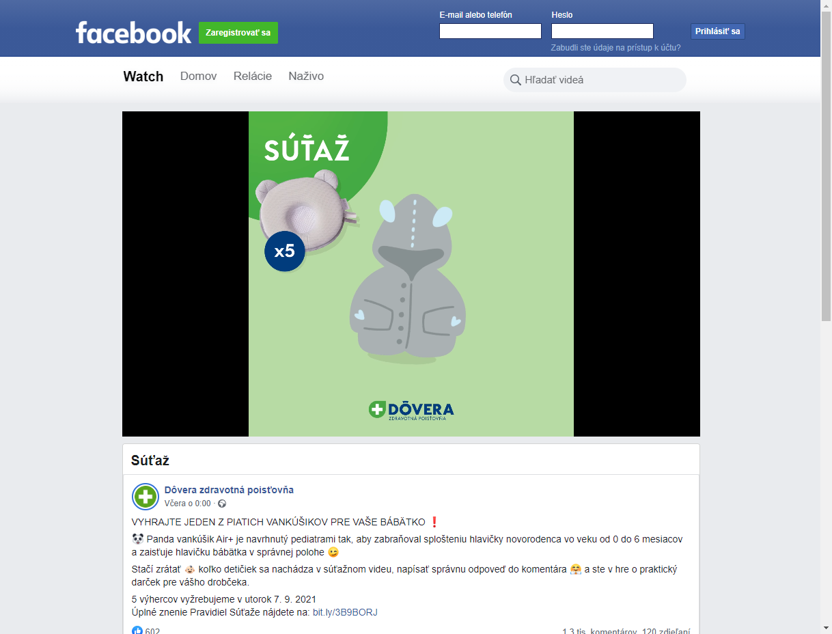Click the scrollbar up arrow
The image size is (832, 634).
[826, 5]
